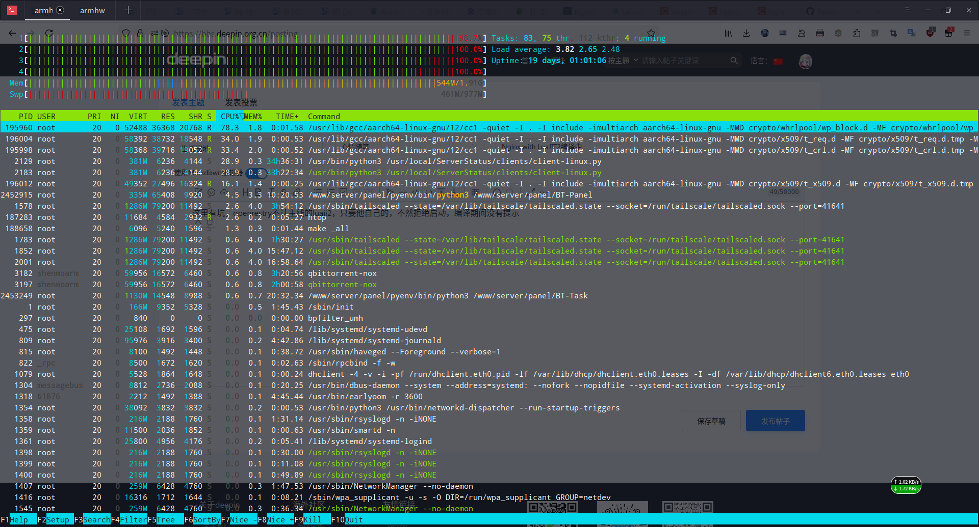
Task: Select the tailscaled process row PID 1578
Action: [x=489, y=206]
